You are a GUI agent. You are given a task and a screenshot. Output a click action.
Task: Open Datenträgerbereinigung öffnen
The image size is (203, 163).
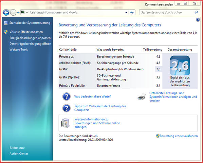(30, 44)
